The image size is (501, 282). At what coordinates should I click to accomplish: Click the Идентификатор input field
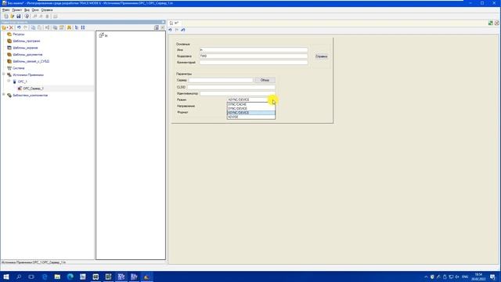point(237,94)
